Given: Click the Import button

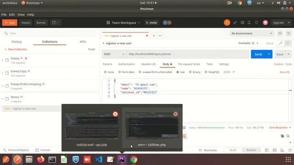Looking at the screenshot, I should pyautogui.click(x=26, y=22).
